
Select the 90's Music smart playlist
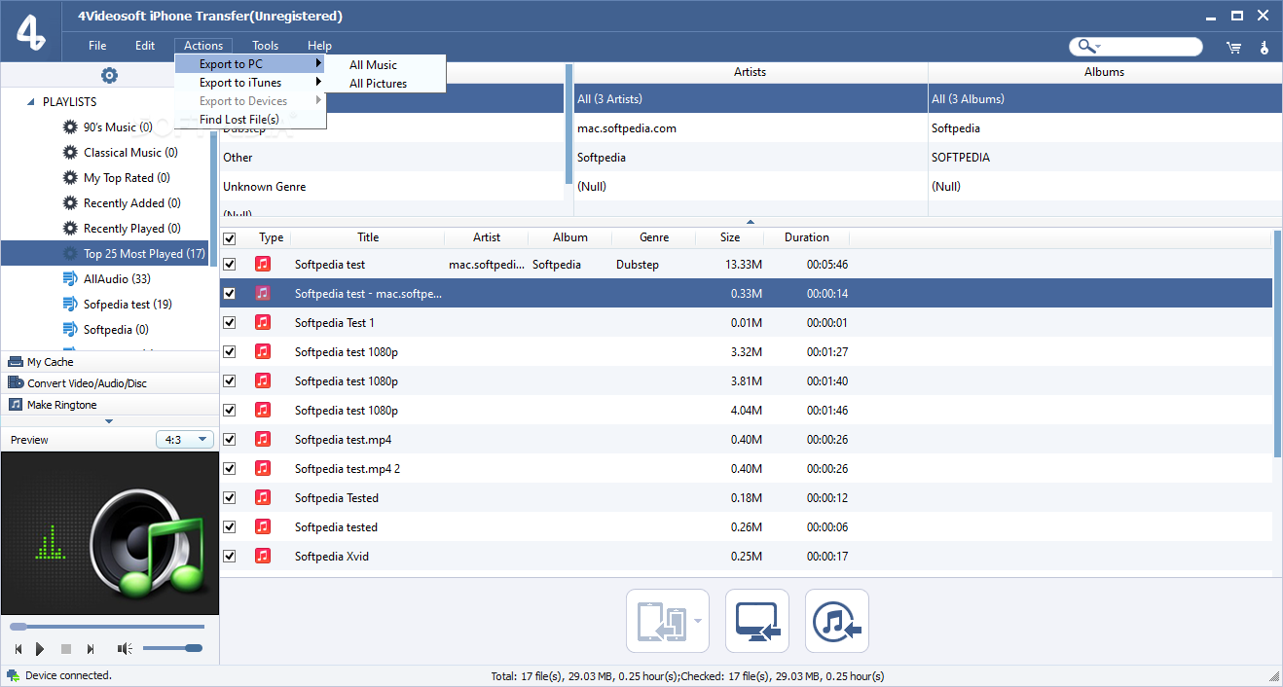[118, 127]
